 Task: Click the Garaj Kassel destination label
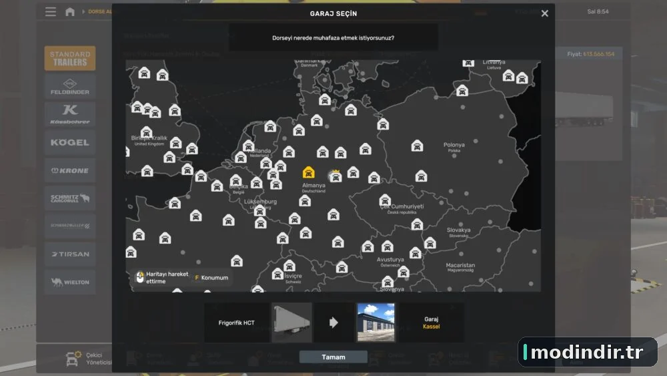(x=431, y=323)
